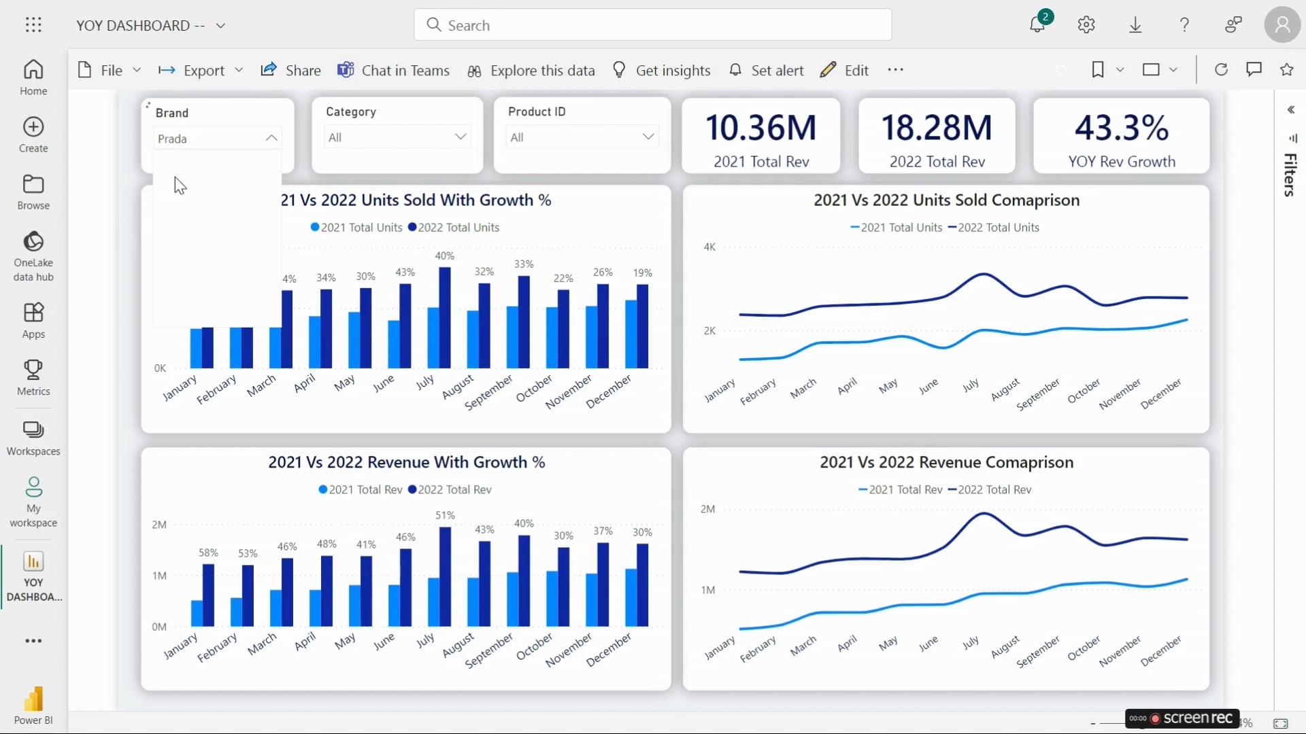The height and width of the screenshot is (734, 1306).
Task: Click Get insights
Action: pos(662,70)
